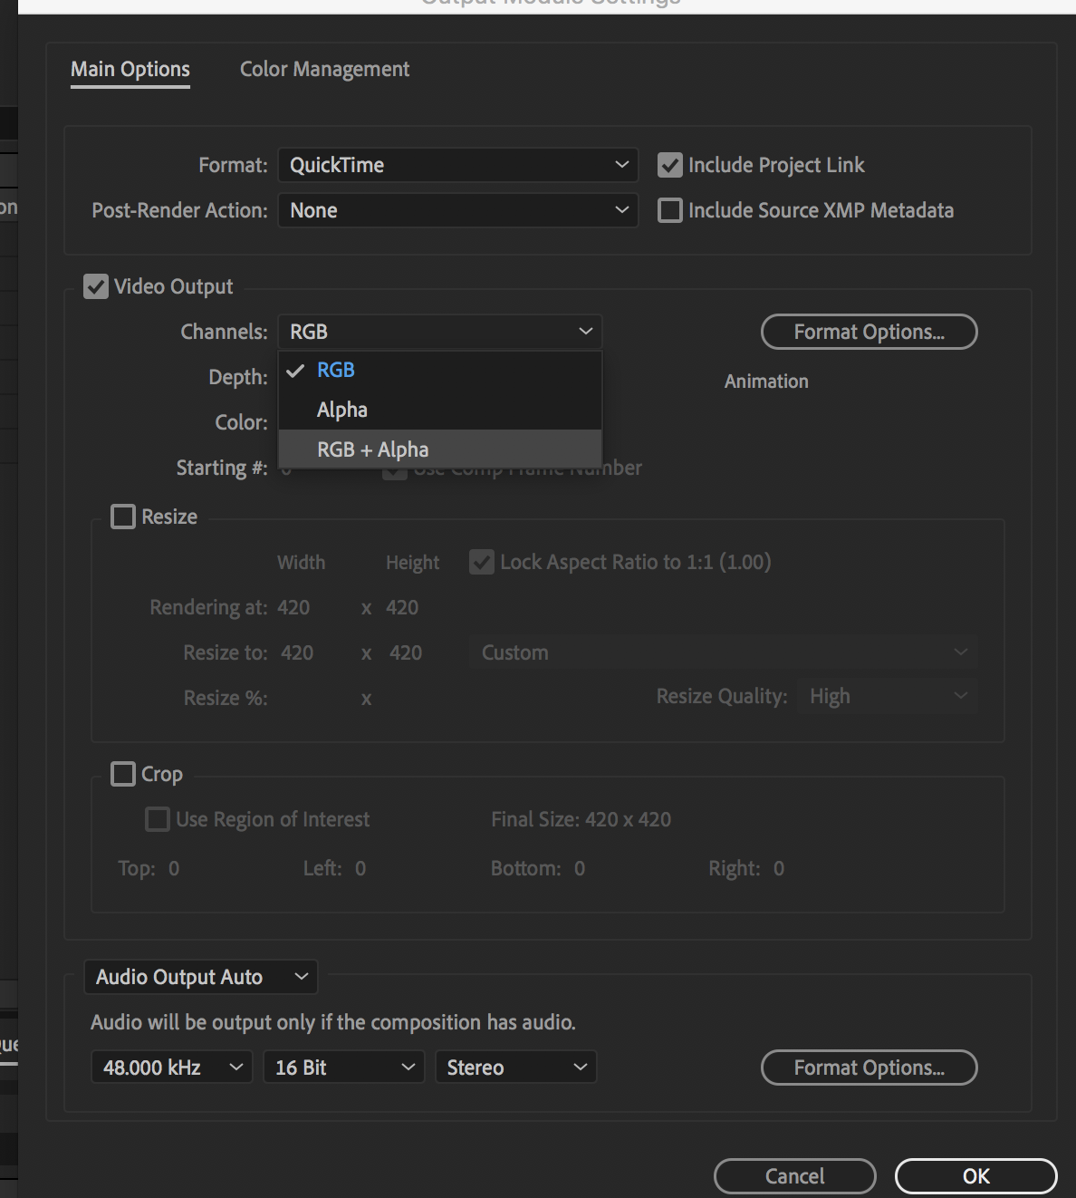Open the Resize Quality High dropdown

(x=888, y=696)
